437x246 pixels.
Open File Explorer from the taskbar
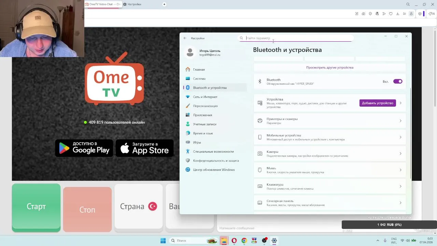[x=224, y=241]
